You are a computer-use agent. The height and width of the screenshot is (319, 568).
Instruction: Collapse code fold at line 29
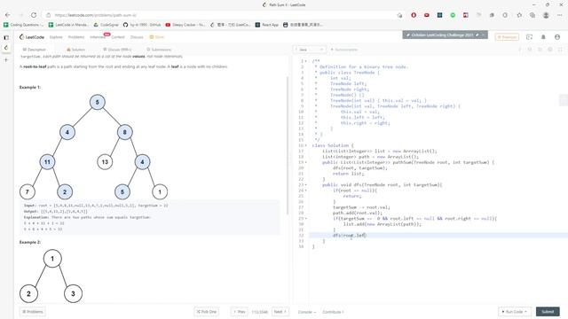click(306, 219)
